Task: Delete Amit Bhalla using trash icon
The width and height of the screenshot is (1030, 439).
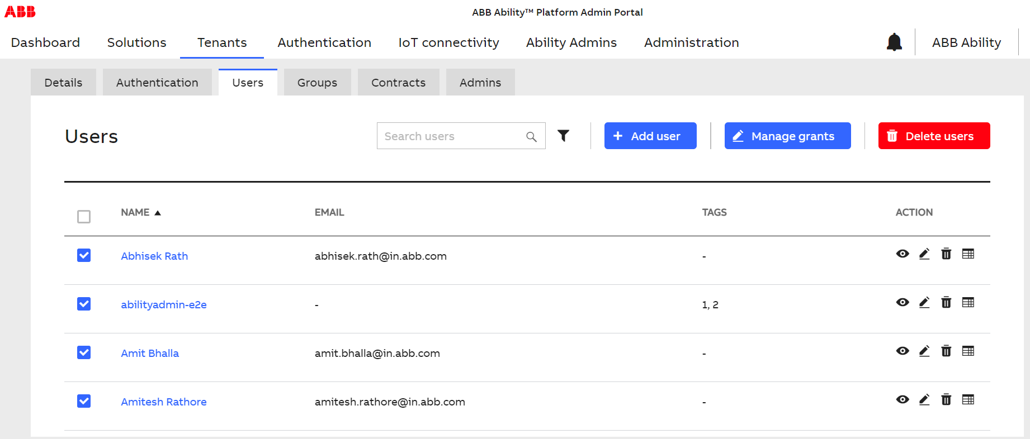Action: (x=946, y=351)
